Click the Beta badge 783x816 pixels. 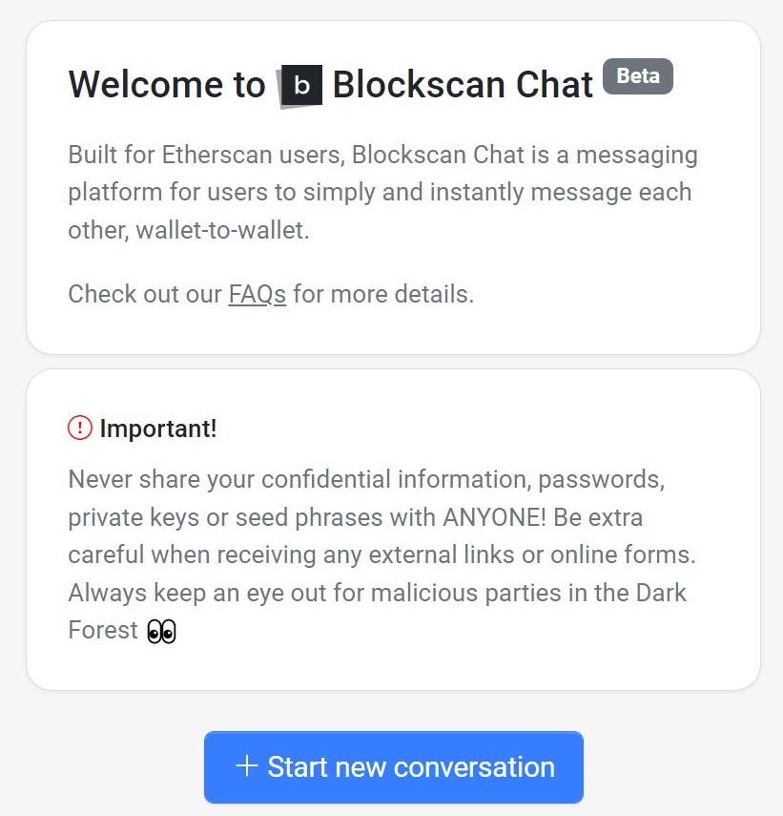click(x=637, y=76)
